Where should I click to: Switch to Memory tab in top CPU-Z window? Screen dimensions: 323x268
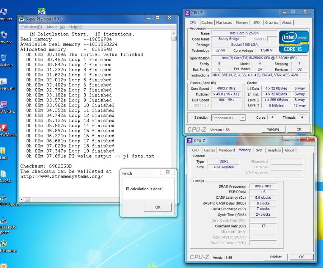click(242, 23)
